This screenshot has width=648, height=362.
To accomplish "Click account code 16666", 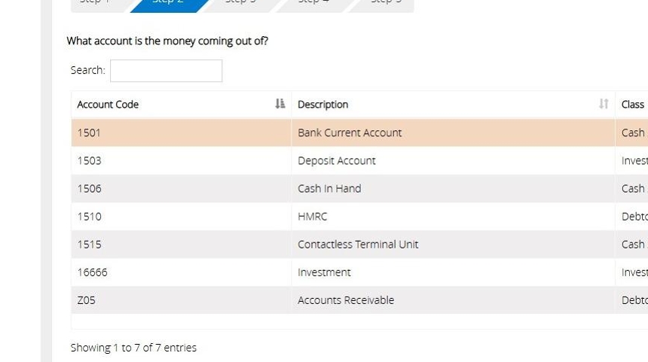I will click(x=93, y=272).
